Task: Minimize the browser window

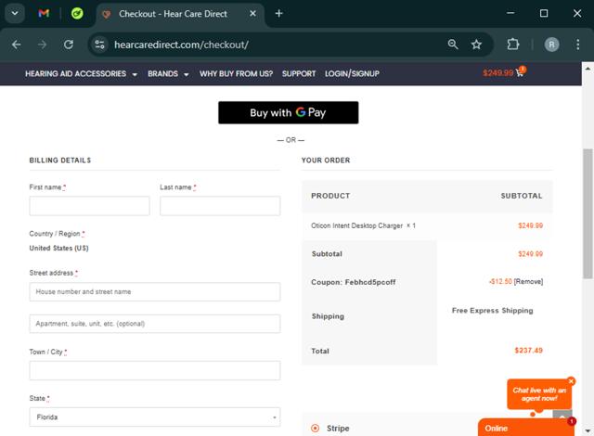Action: click(x=510, y=13)
